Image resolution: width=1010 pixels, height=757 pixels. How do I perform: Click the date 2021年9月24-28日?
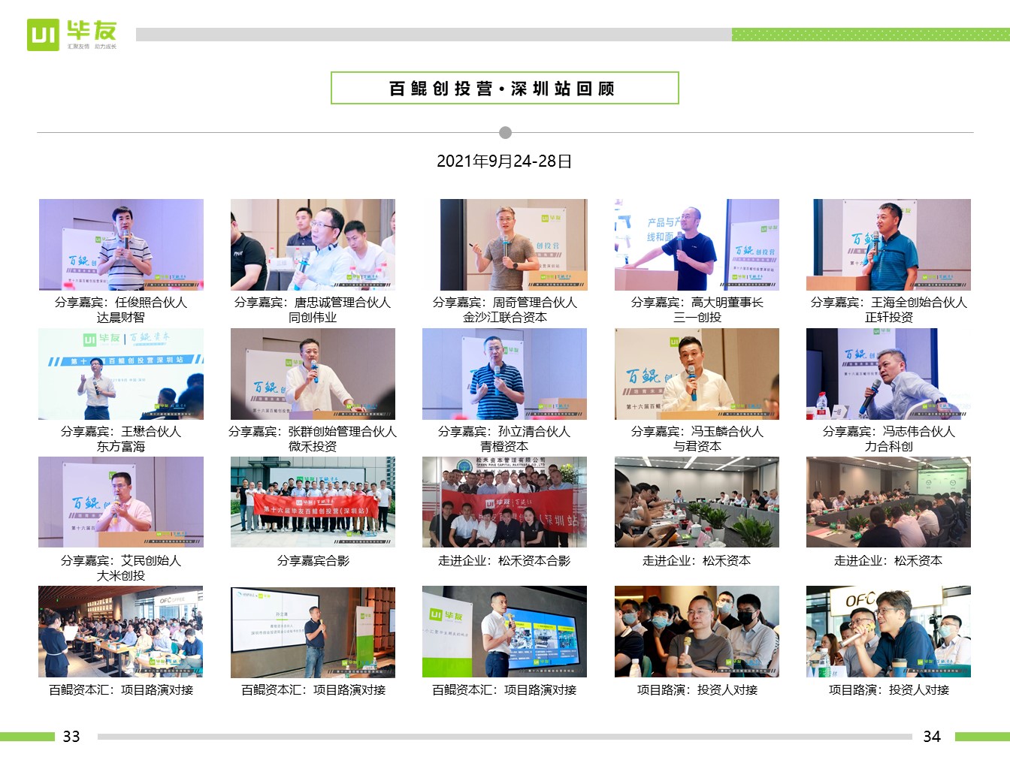click(504, 161)
